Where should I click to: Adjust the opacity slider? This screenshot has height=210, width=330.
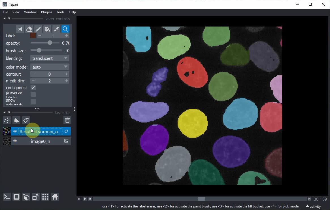point(50,43)
